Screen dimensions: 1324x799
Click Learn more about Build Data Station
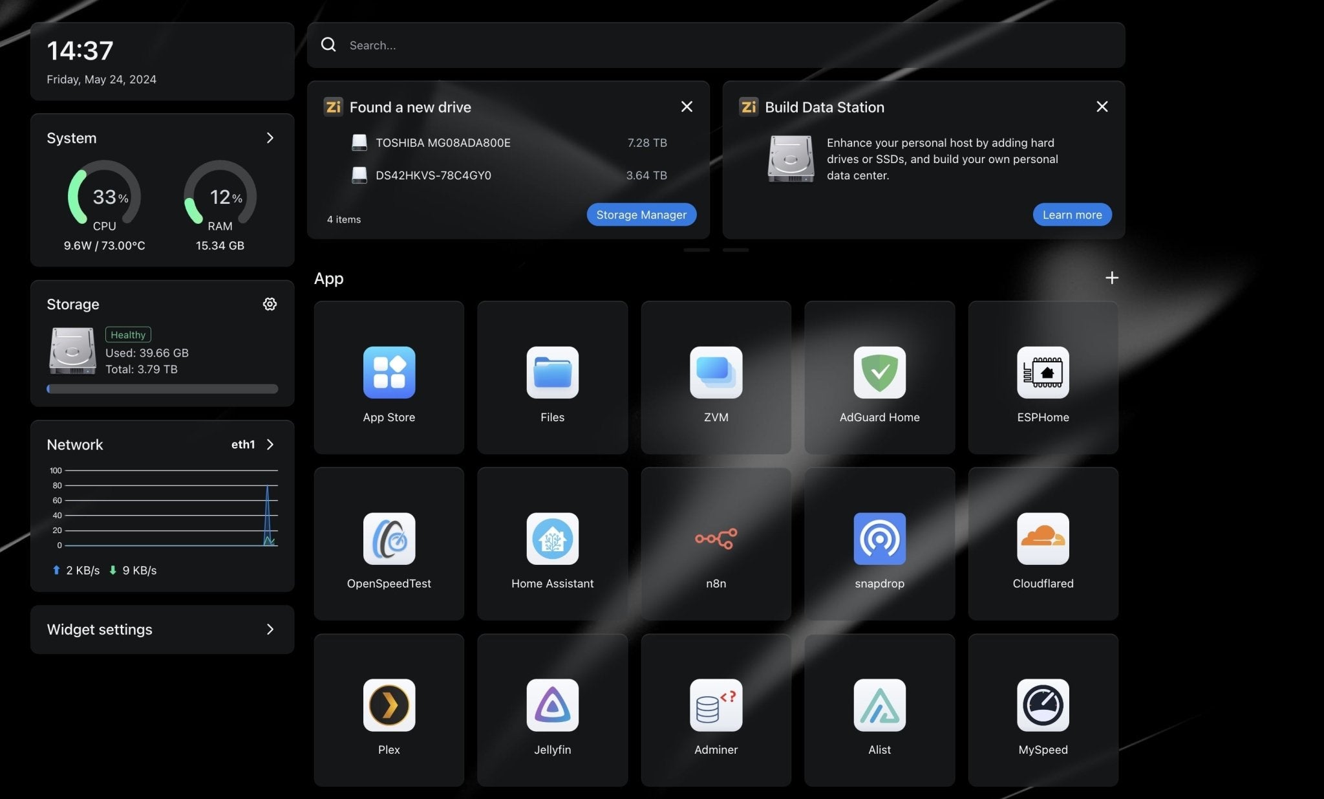[1071, 214]
